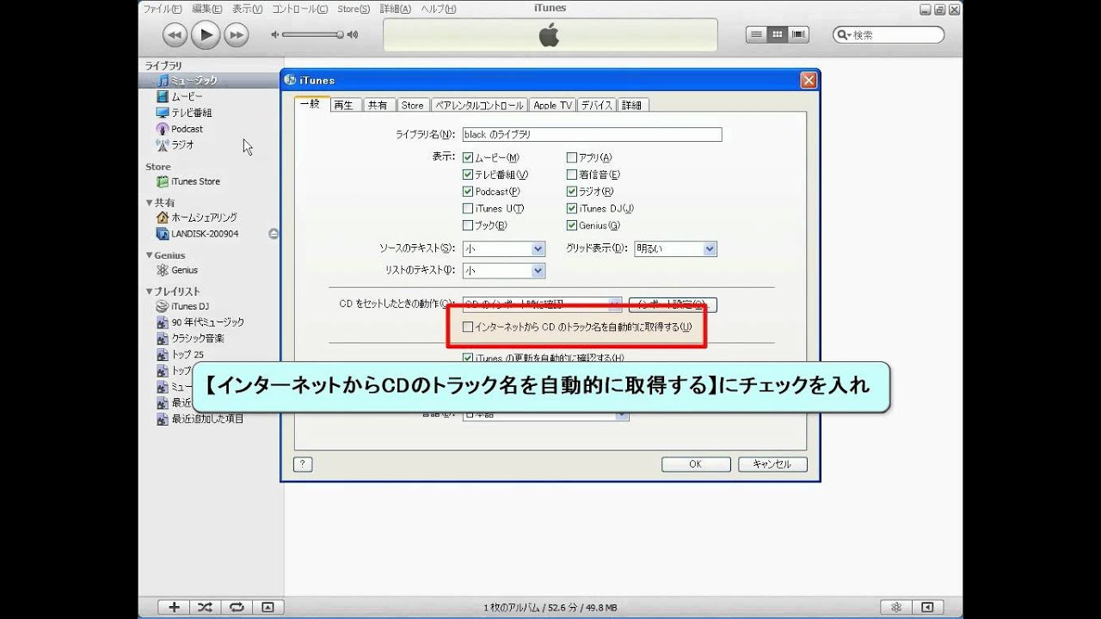The width and height of the screenshot is (1101, 619).
Task: Click the help question mark button
Action: pyautogui.click(x=302, y=464)
